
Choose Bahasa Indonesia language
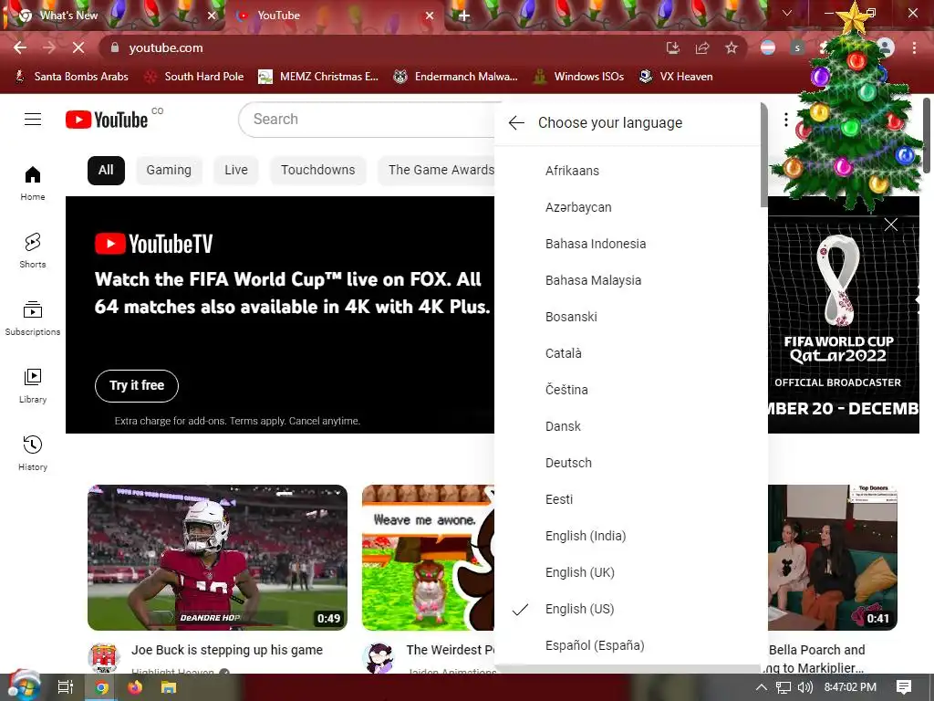coord(628,244)
